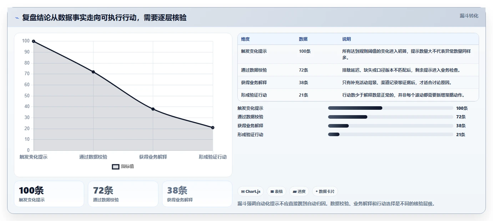Click the 漏斗转化 label in the header
The height and width of the screenshot is (221, 493).
(x=469, y=16)
